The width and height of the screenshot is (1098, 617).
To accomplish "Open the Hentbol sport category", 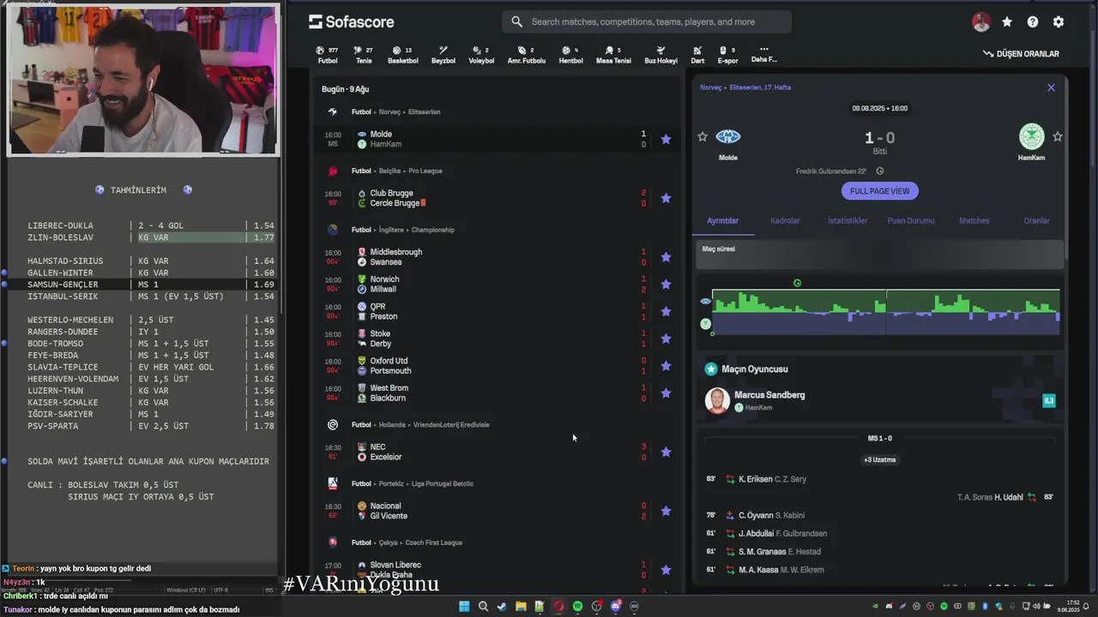I will (x=570, y=55).
